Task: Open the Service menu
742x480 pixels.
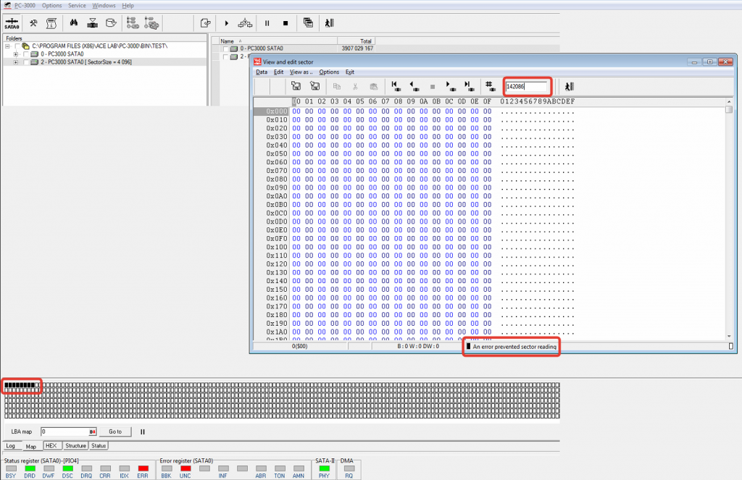Action: [x=77, y=5]
